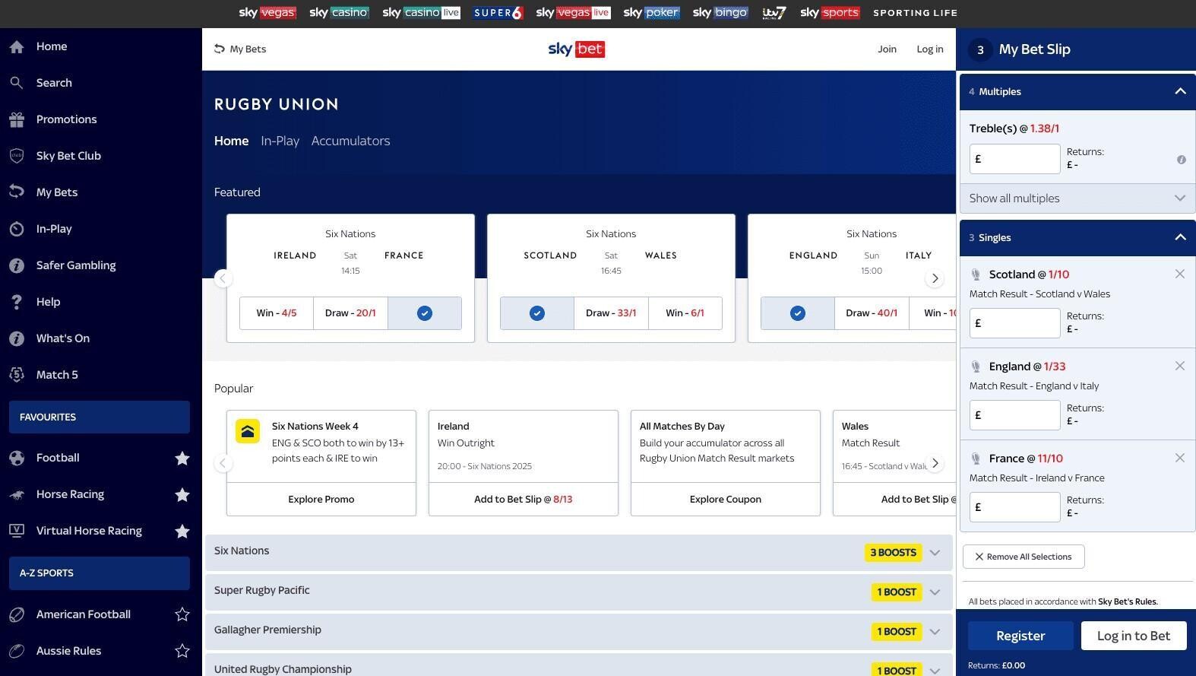This screenshot has width=1196, height=676.
Task: Click Explore Coupon button
Action: point(726,500)
